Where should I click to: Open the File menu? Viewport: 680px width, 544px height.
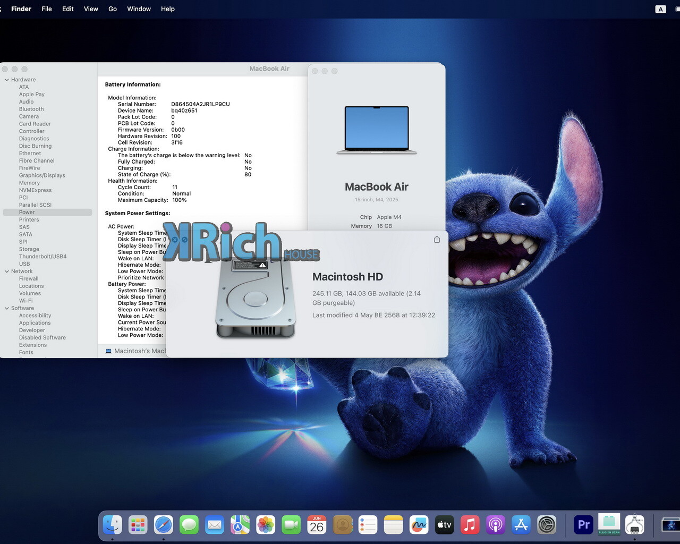[x=47, y=9]
